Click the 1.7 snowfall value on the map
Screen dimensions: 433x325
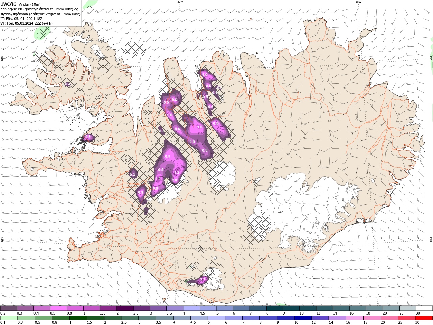pyautogui.click(x=203, y=279)
